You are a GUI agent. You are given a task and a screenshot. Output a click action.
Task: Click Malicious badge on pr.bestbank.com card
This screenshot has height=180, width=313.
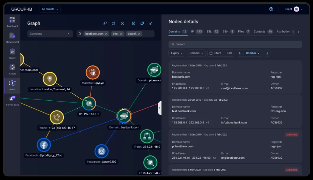pyautogui.click(x=292, y=134)
